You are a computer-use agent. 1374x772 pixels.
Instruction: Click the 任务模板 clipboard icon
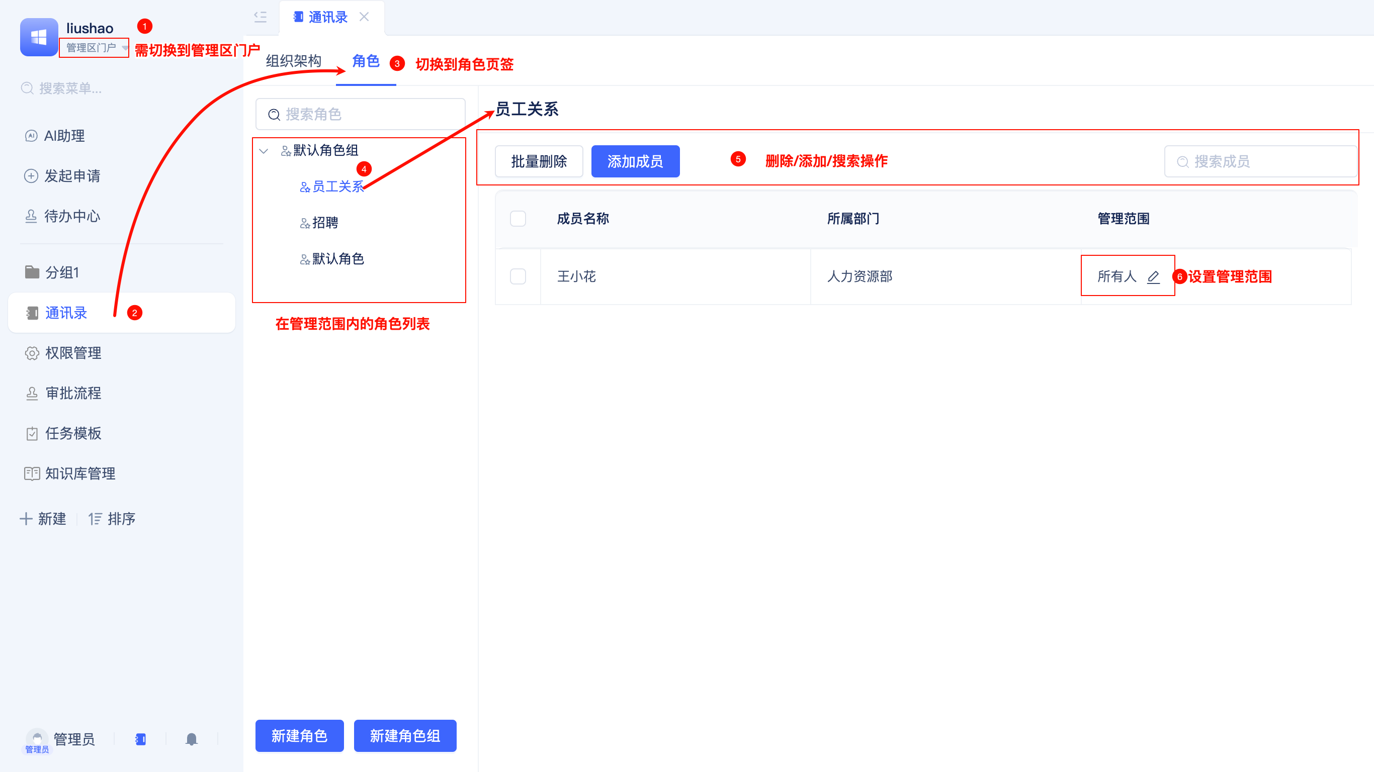[x=32, y=433]
